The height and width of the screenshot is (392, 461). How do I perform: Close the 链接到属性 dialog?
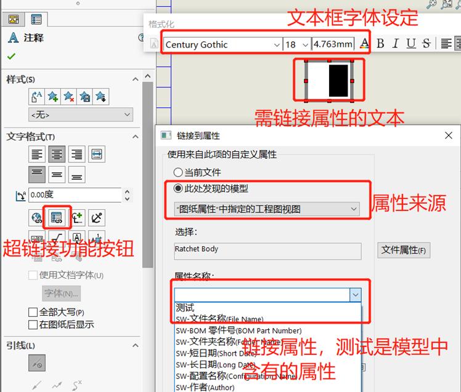448,135
